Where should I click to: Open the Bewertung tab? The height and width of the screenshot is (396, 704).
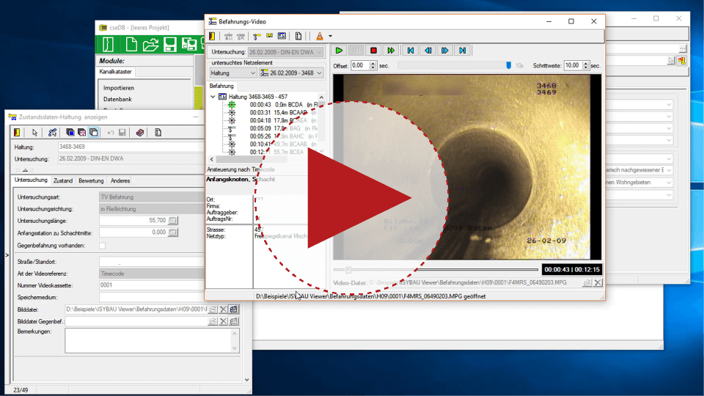pyautogui.click(x=91, y=180)
